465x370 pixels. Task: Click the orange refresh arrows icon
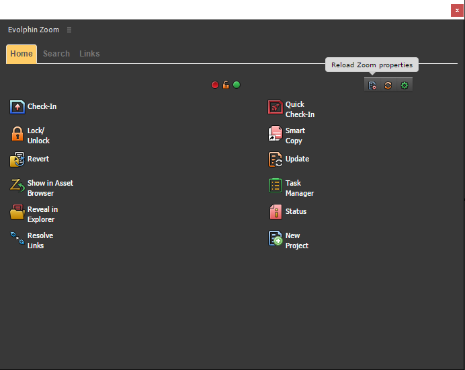[388, 85]
